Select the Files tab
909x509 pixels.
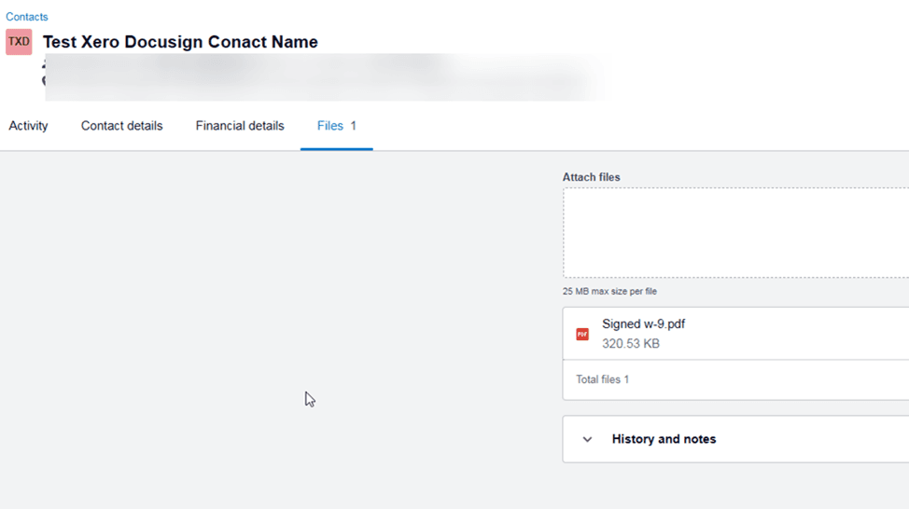tap(330, 126)
